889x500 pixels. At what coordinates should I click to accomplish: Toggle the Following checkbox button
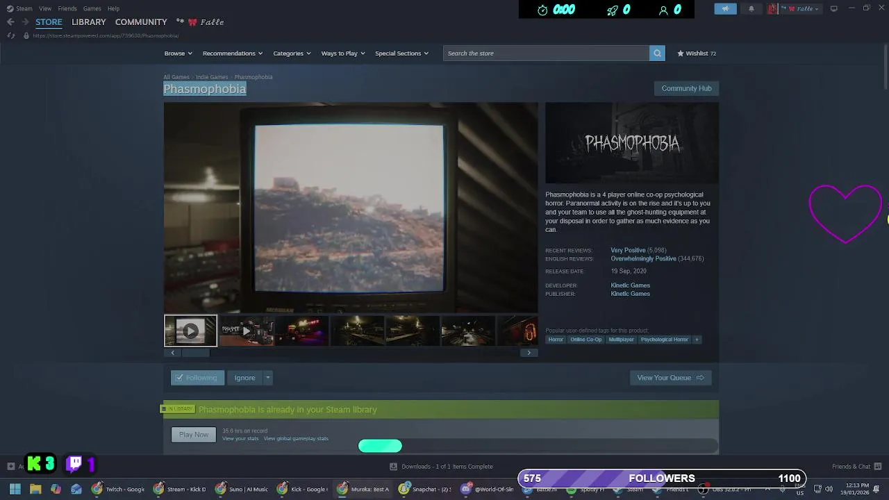197,378
